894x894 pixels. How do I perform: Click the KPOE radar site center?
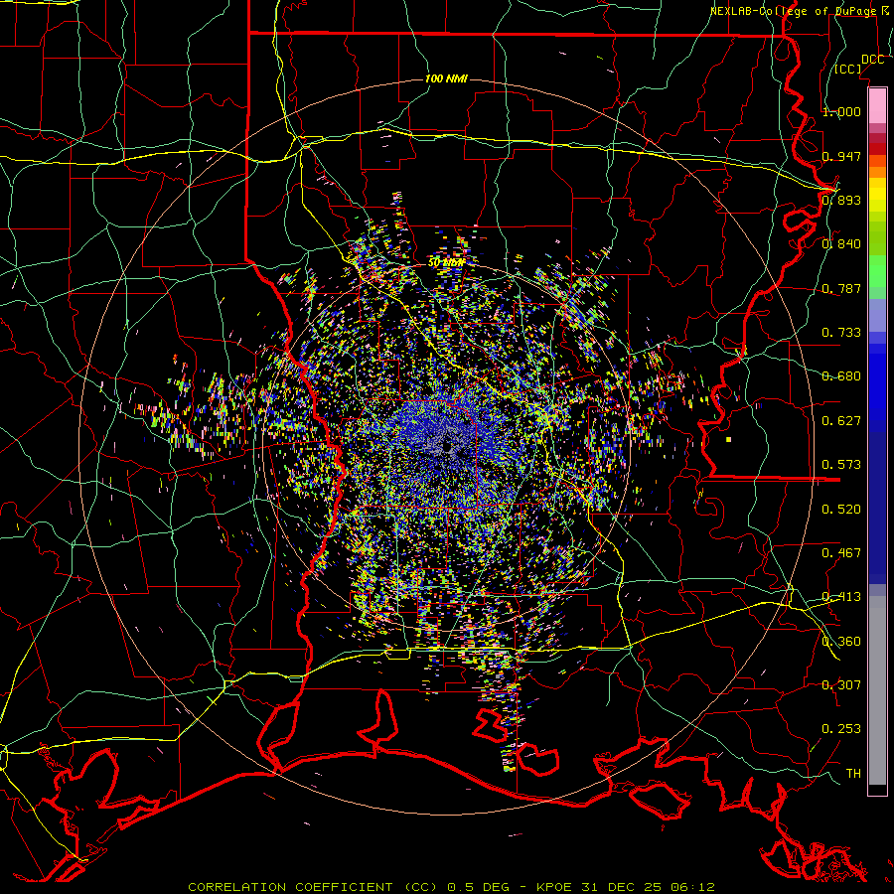(448, 449)
